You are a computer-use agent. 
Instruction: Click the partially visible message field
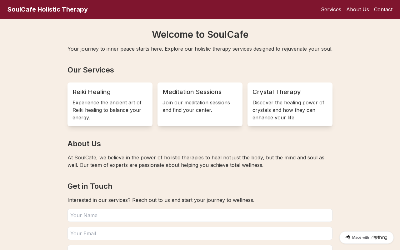pyautogui.click(x=200, y=248)
